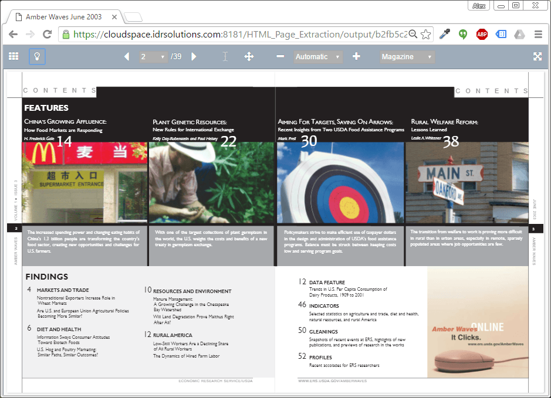Open the Chrome menu
551x398 pixels.
coord(538,34)
